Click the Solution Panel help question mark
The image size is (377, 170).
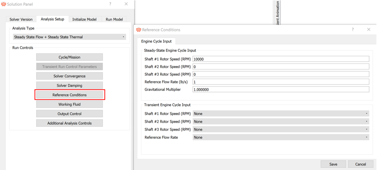(x=110, y=4)
